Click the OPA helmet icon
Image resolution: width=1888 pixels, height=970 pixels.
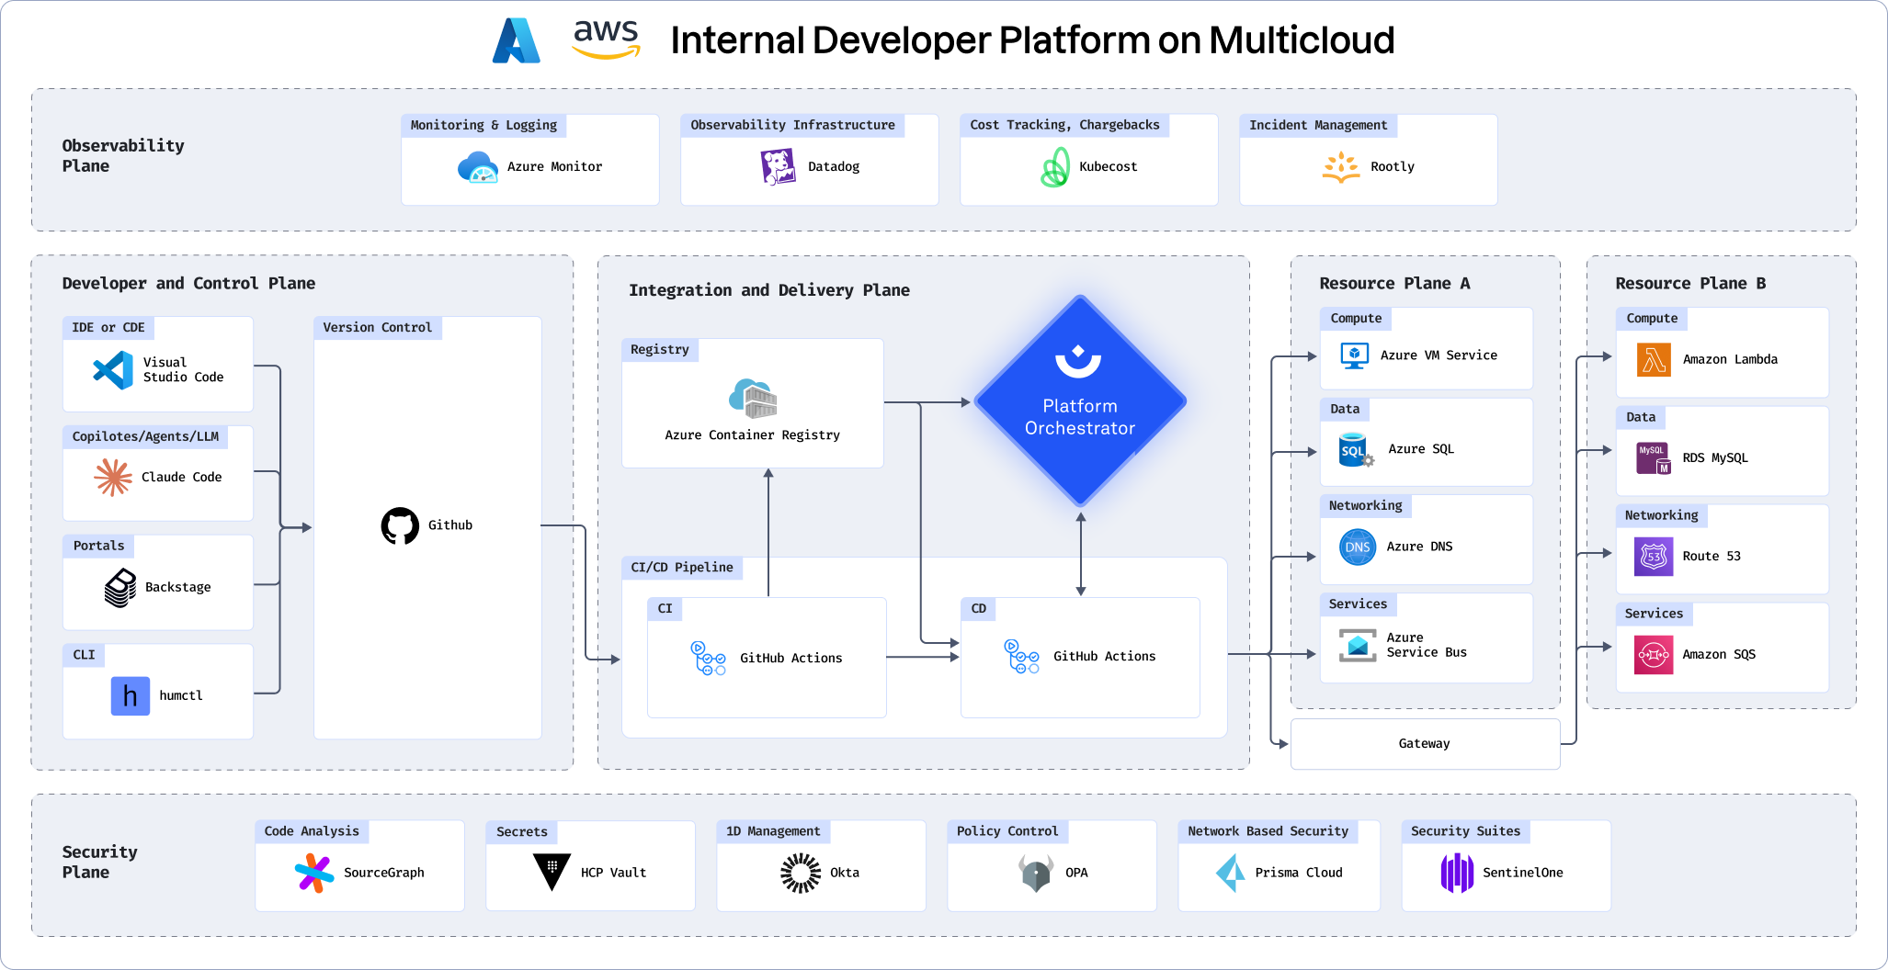pyautogui.click(x=1036, y=873)
